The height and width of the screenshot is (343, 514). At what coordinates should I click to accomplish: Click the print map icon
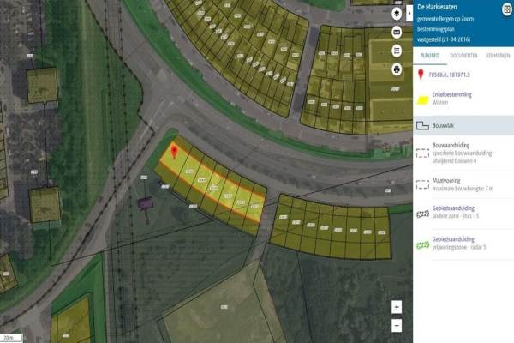[x=397, y=69]
